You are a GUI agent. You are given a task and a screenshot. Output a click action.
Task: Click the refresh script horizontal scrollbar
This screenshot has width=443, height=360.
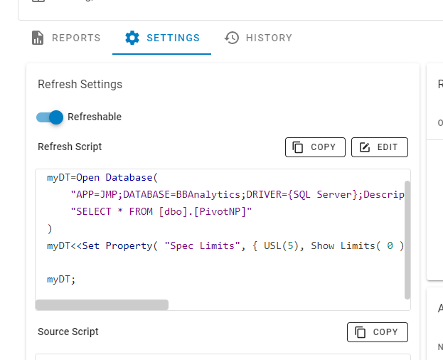click(102, 305)
